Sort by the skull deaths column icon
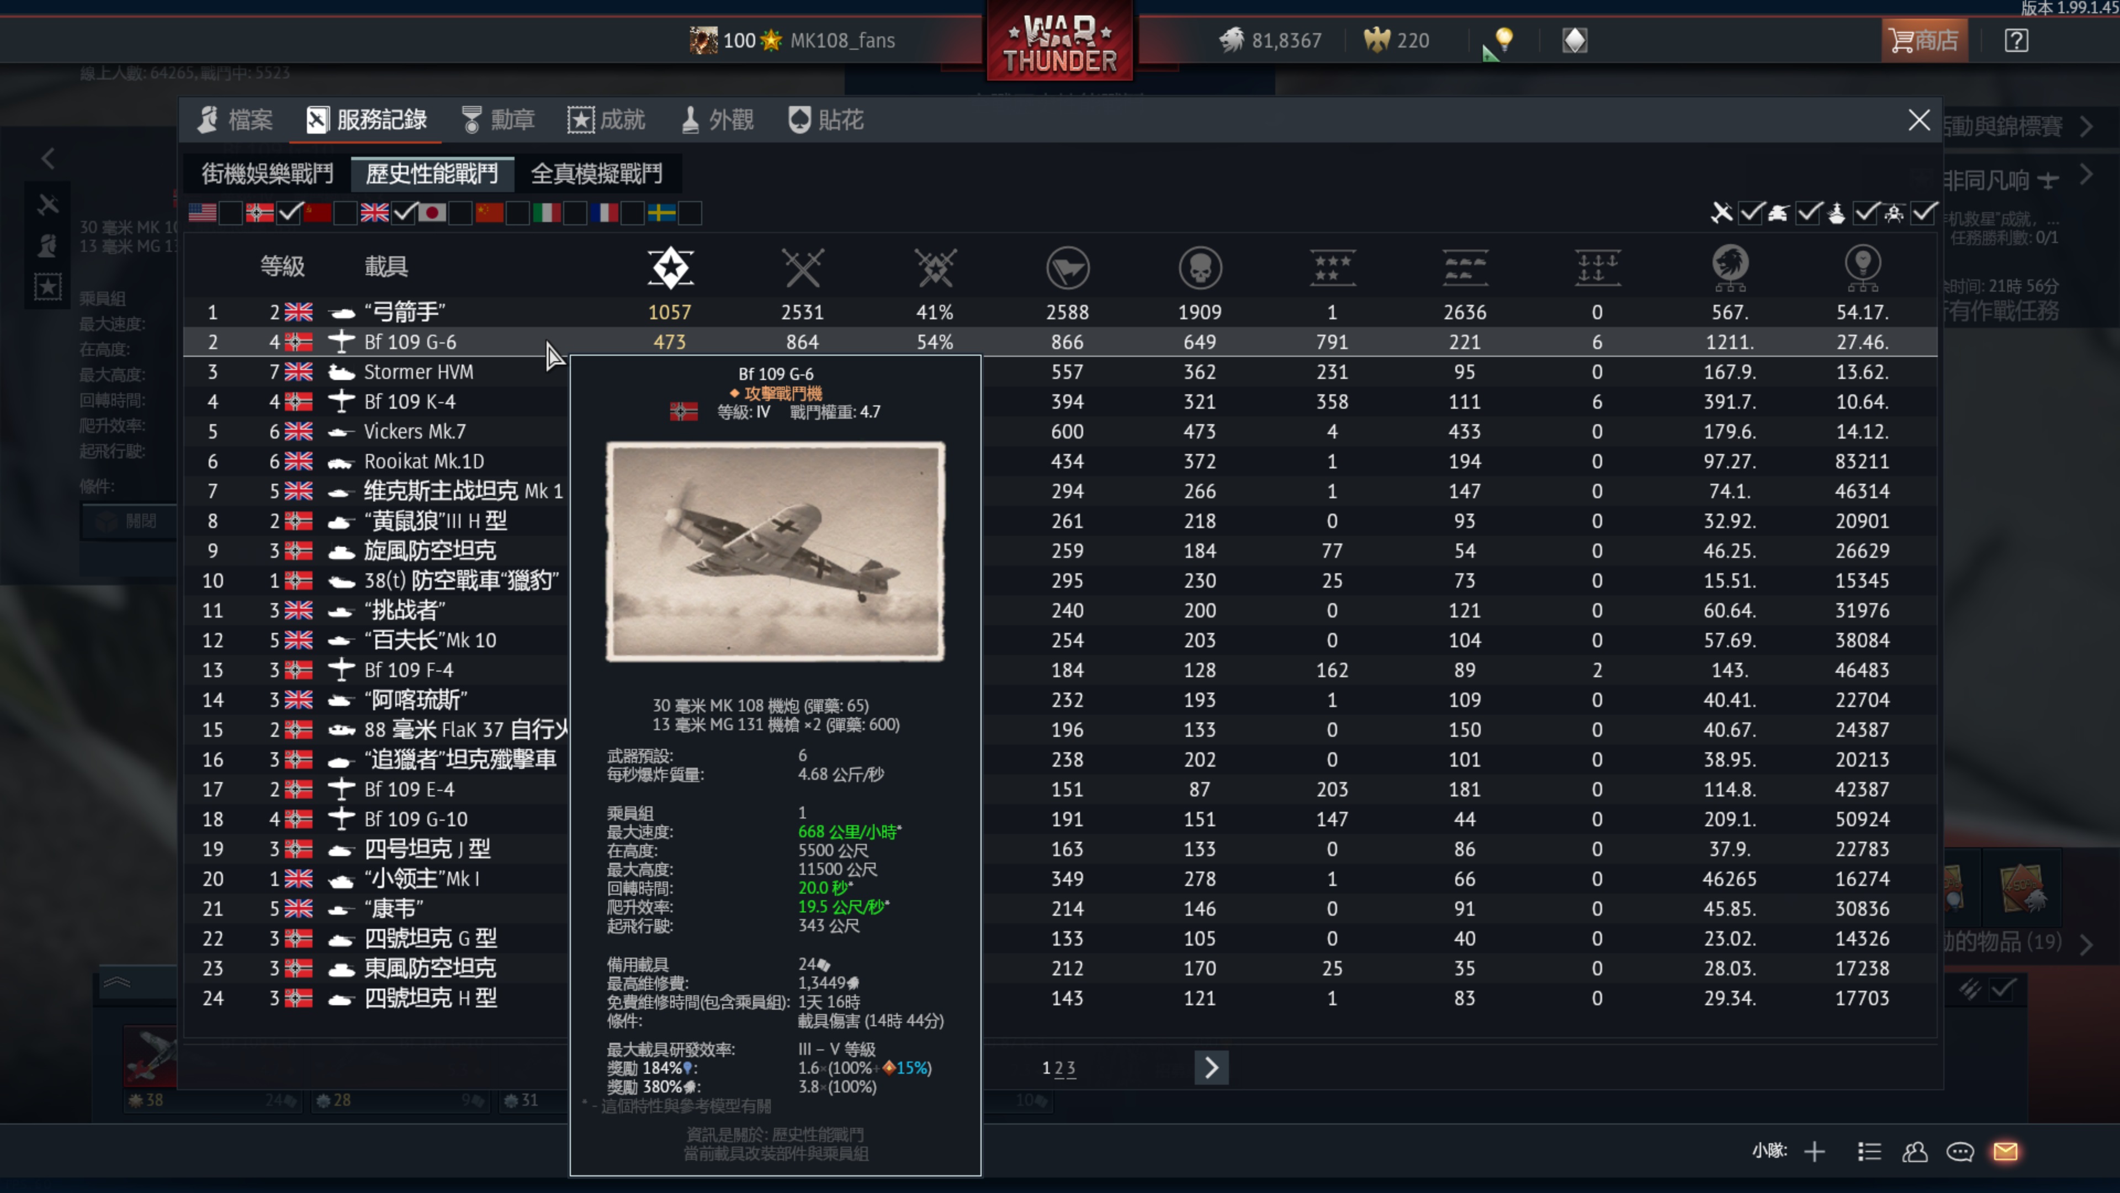Viewport: 2120px width, 1193px height. tap(1200, 267)
